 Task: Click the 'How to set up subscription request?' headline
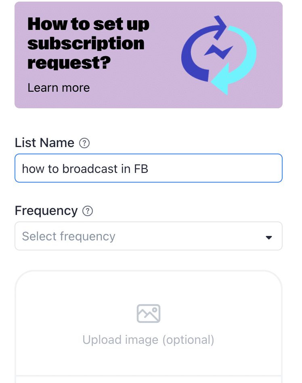click(x=88, y=44)
